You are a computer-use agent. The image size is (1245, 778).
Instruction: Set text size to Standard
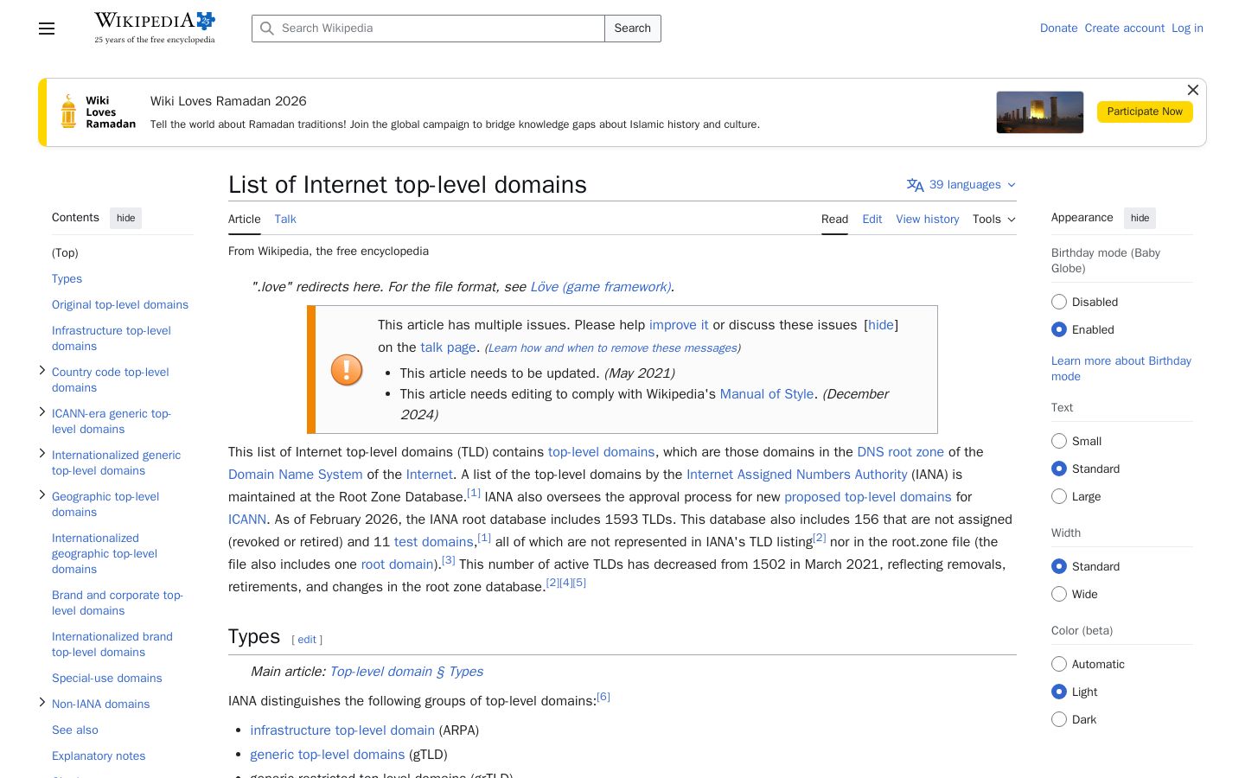(1059, 469)
